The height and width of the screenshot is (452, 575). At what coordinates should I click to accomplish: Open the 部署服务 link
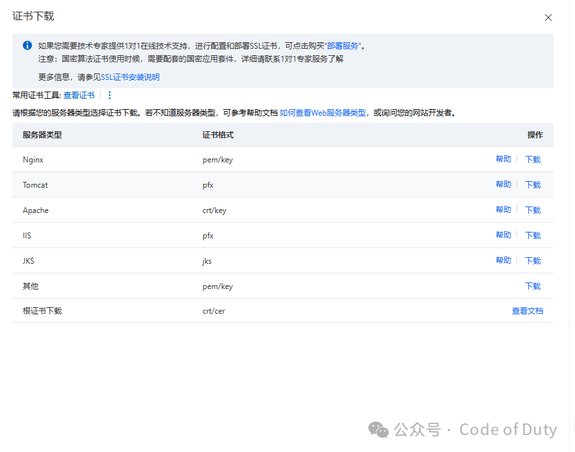tap(343, 45)
